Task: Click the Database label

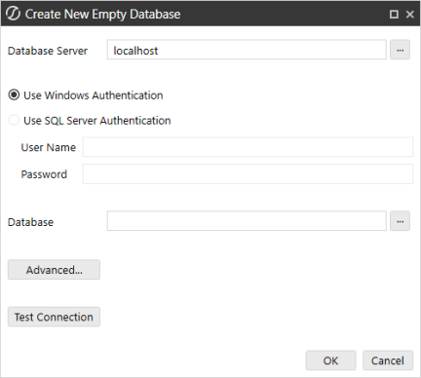Action: pyautogui.click(x=30, y=222)
